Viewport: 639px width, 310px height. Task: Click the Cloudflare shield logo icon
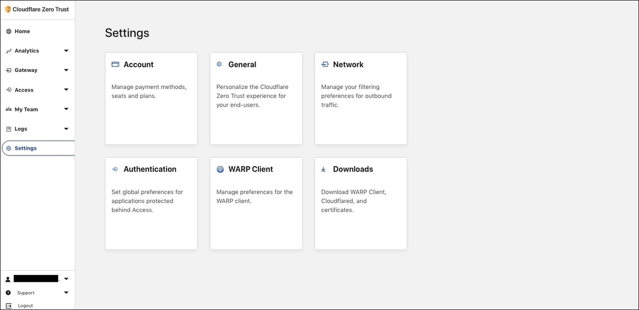pos(8,9)
